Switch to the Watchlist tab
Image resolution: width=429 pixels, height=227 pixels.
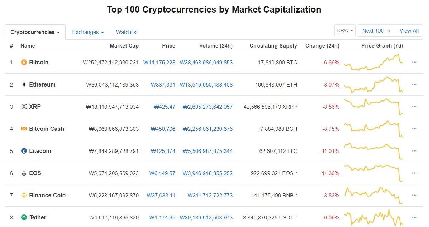point(127,32)
